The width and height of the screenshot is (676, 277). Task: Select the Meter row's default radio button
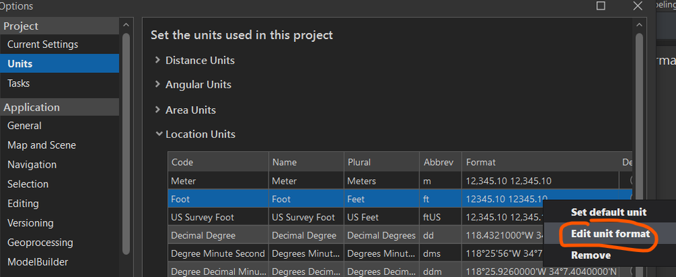click(631, 180)
